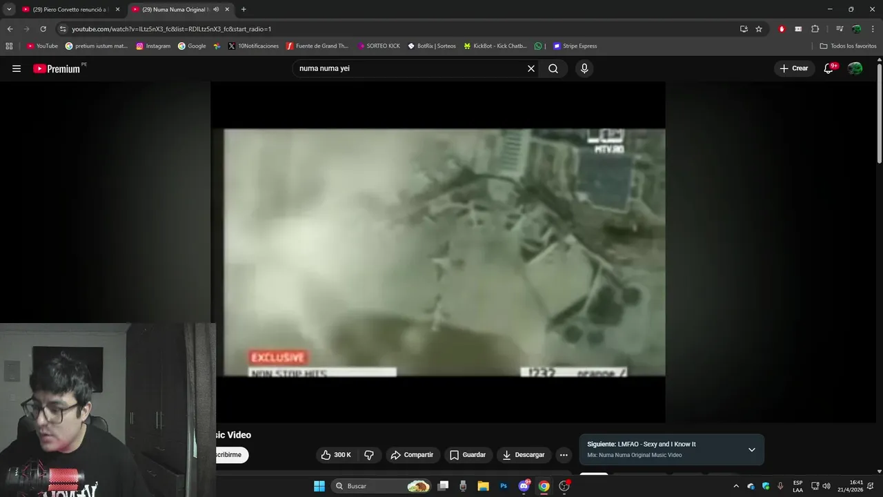This screenshot has width=883, height=497.
Task: Start voice search with the microphone
Action: click(584, 68)
